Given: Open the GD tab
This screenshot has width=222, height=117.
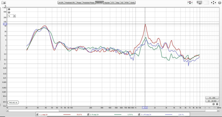Looking at the screenshot, I should tap(122, 2).
